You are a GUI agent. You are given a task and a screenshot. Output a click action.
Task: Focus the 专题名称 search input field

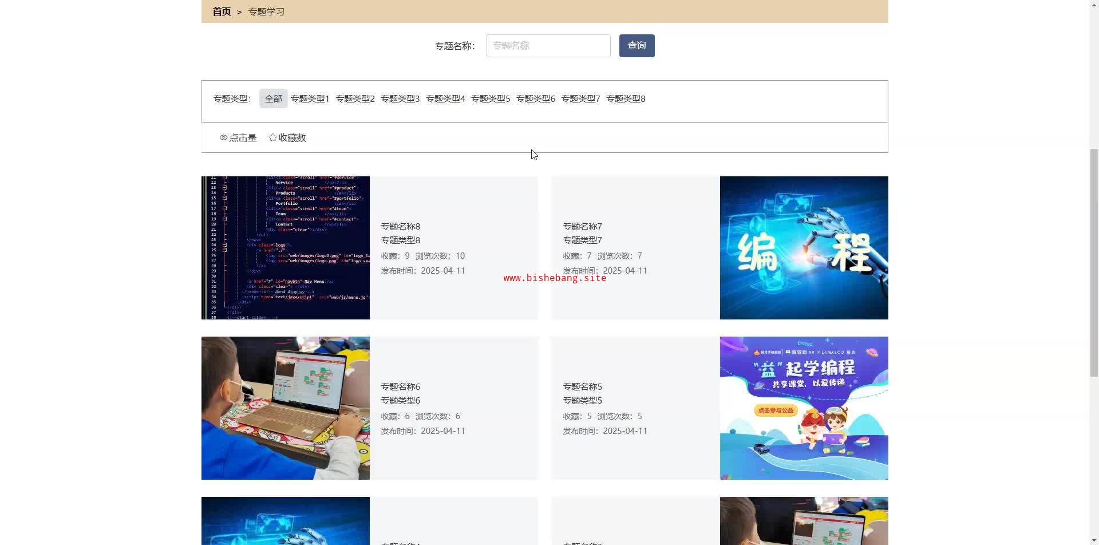[548, 46]
